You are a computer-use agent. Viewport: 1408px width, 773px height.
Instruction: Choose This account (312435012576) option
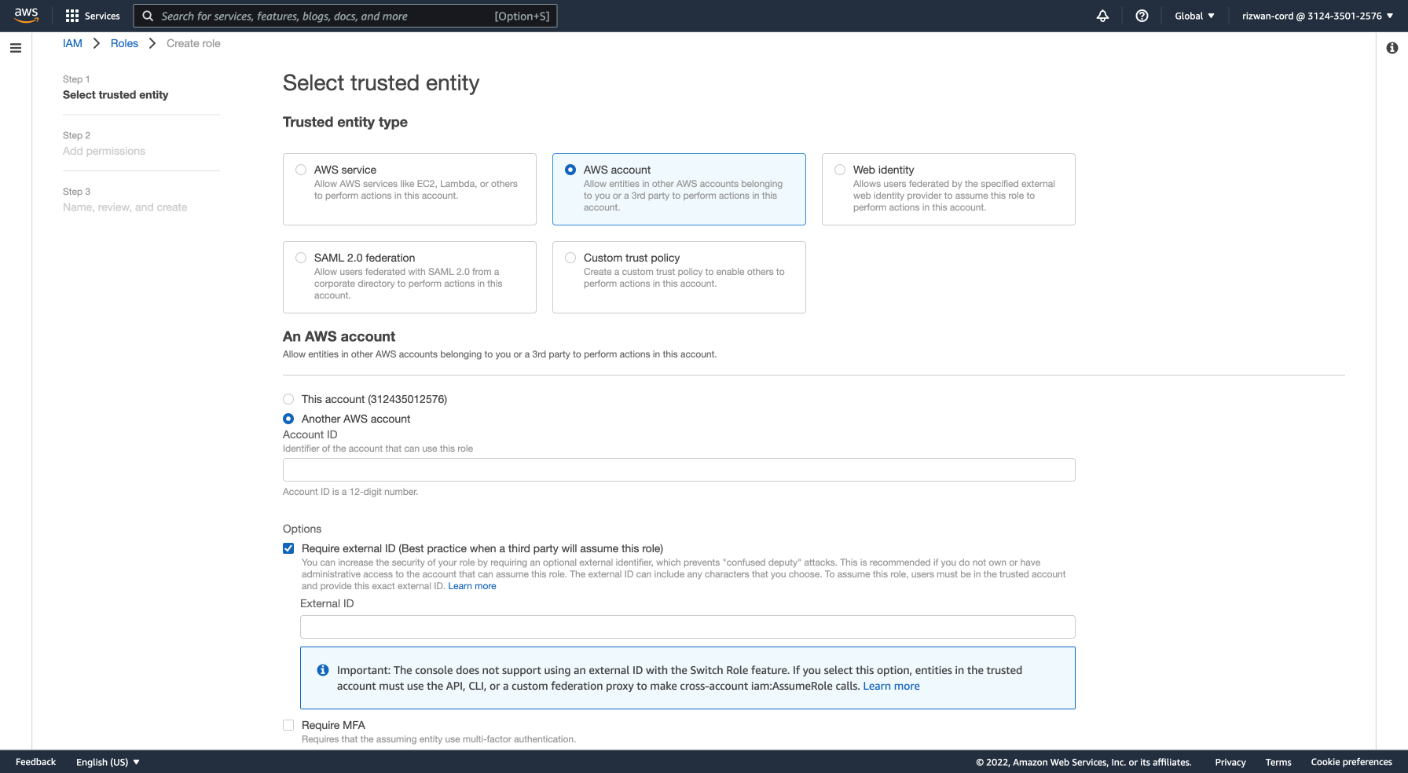point(288,399)
